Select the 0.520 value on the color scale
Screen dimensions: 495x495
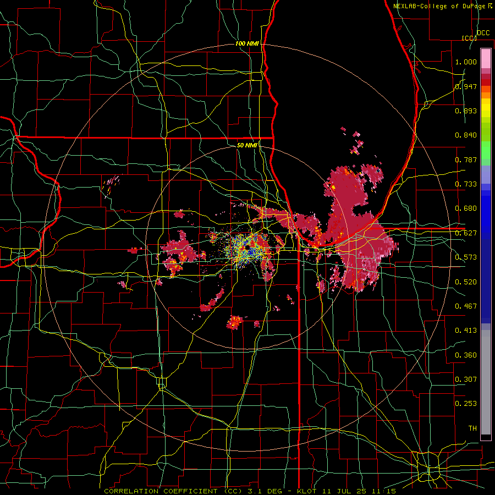466,282
